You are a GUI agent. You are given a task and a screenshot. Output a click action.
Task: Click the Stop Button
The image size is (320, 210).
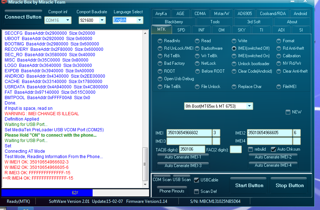pos(289,185)
